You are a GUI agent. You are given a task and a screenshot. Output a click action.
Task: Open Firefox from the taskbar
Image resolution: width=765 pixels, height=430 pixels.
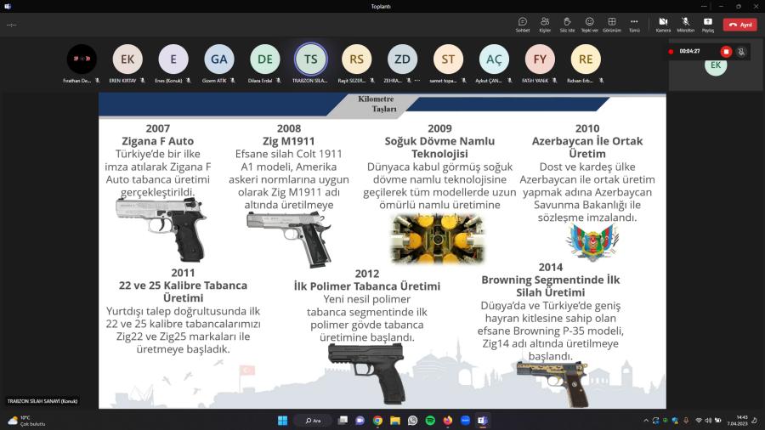tap(448, 421)
